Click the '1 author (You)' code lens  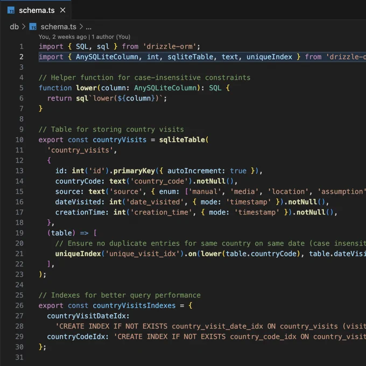(x=111, y=37)
